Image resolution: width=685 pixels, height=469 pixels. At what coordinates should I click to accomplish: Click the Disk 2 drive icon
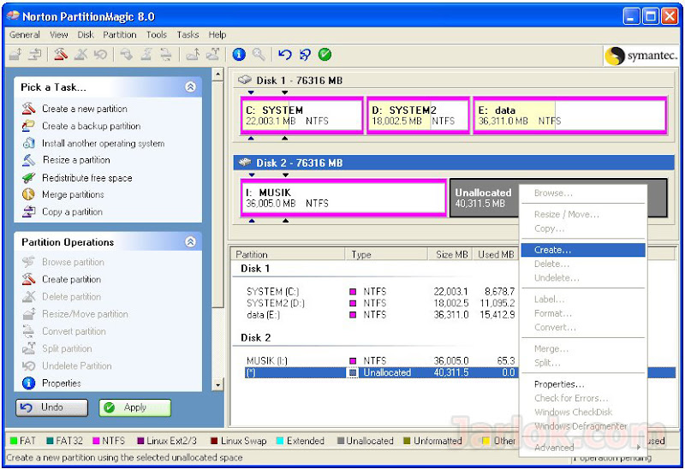click(x=245, y=163)
